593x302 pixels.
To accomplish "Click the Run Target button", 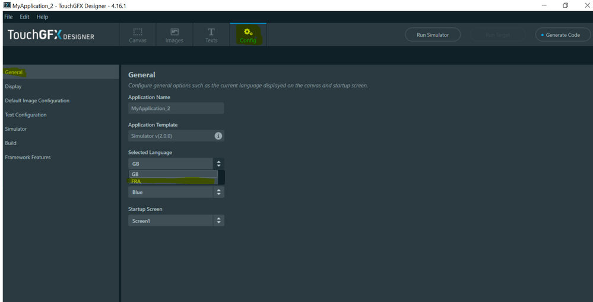I will tap(497, 35).
